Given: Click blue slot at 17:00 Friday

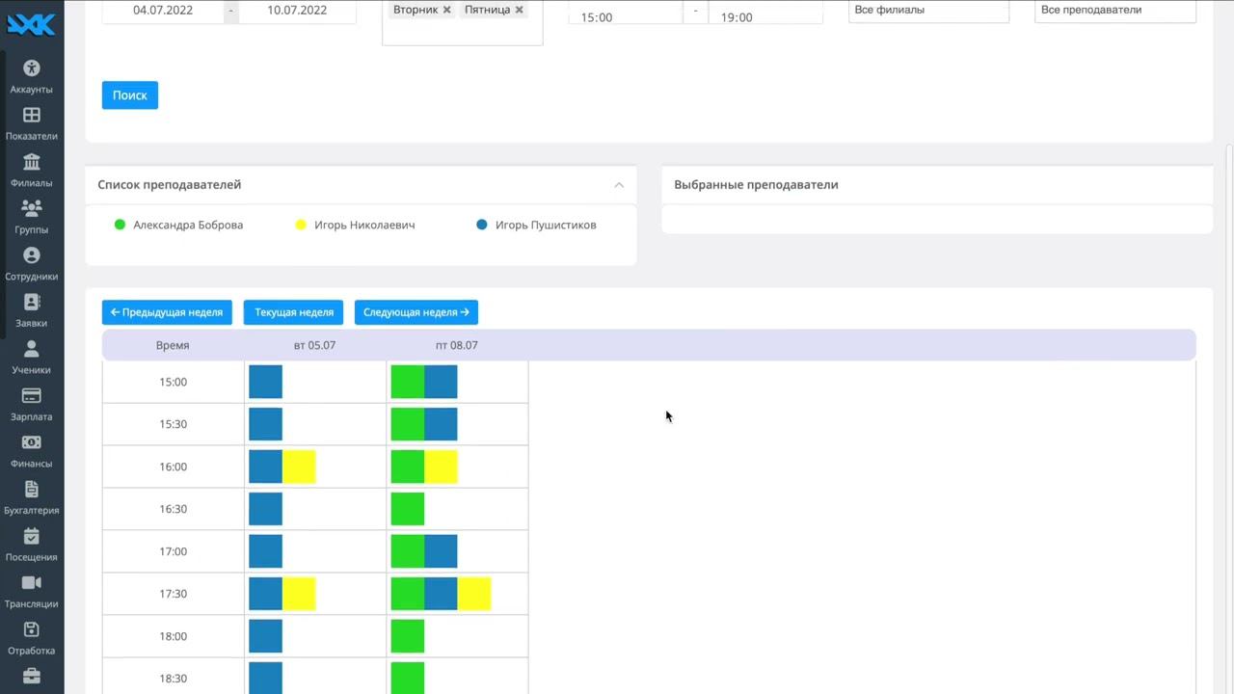Looking at the screenshot, I should [441, 551].
